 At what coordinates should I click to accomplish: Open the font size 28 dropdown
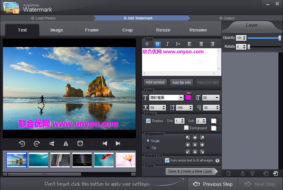tap(217, 98)
